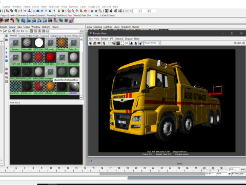246x185 pixels.
Task: Click red curved arrow shelf icon
Action: pyautogui.click(x=12, y=20)
